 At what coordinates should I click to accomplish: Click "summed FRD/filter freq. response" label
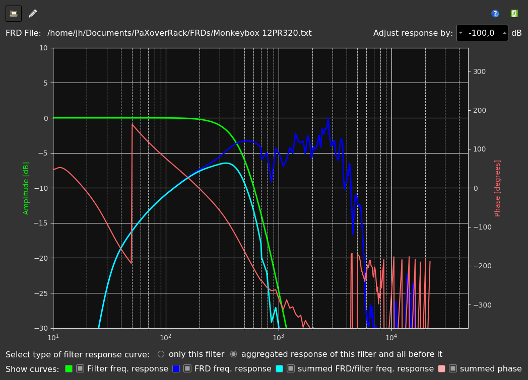(366, 368)
